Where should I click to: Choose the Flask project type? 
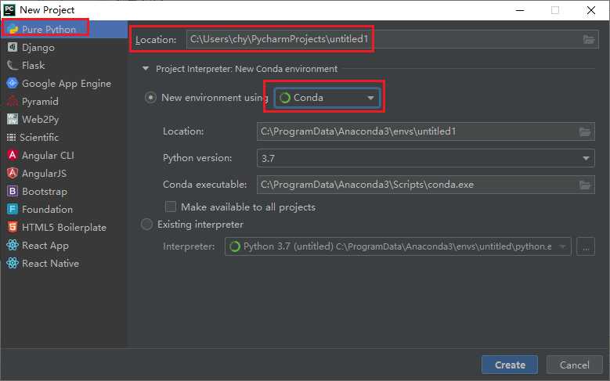point(64,65)
